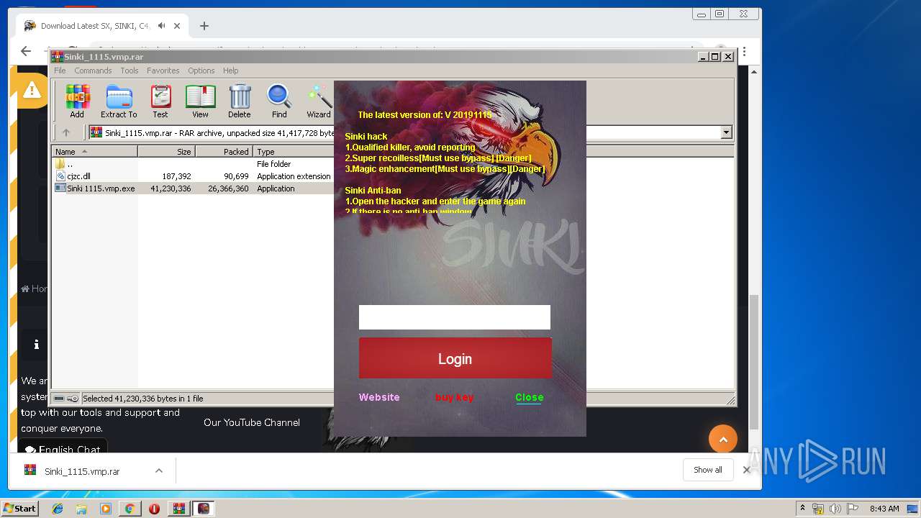Go up one folder level in WinRAR
The height and width of the screenshot is (518, 921).
coord(66,132)
